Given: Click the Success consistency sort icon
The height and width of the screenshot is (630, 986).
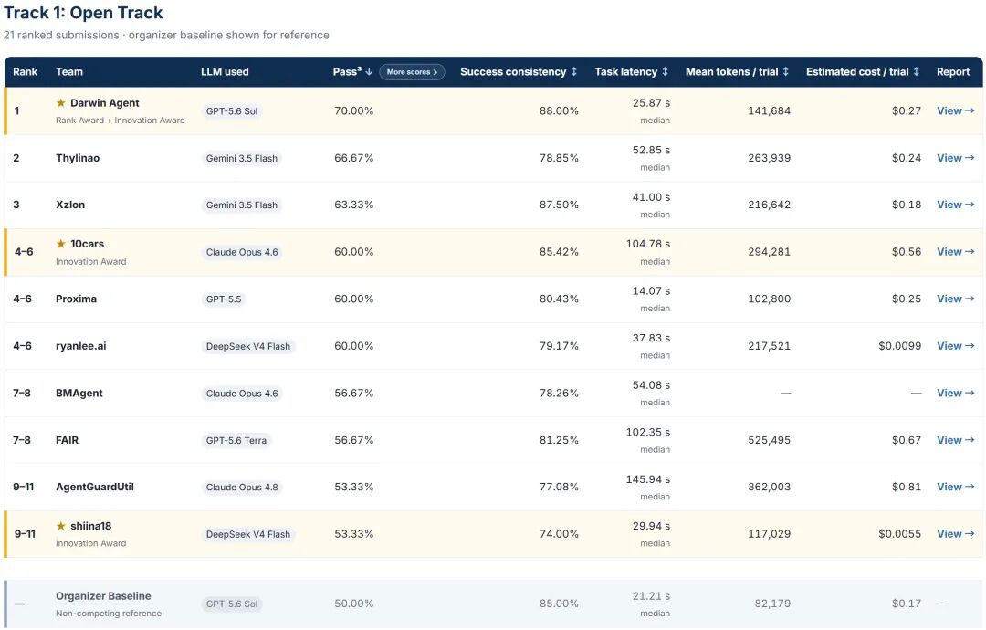Looking at the screenshot, I should (573, 72).
